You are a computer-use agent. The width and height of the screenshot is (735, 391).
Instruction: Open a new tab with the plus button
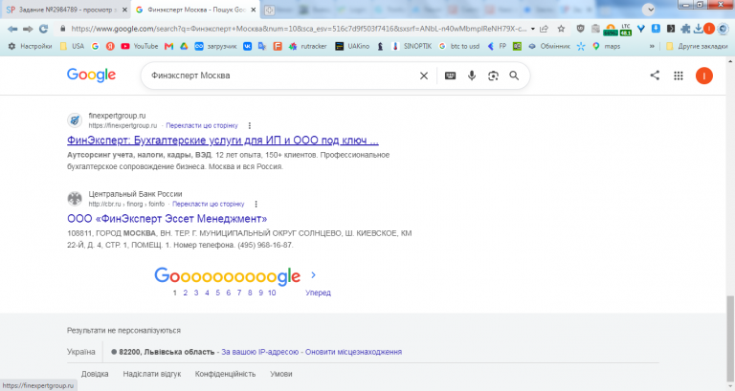269,10
